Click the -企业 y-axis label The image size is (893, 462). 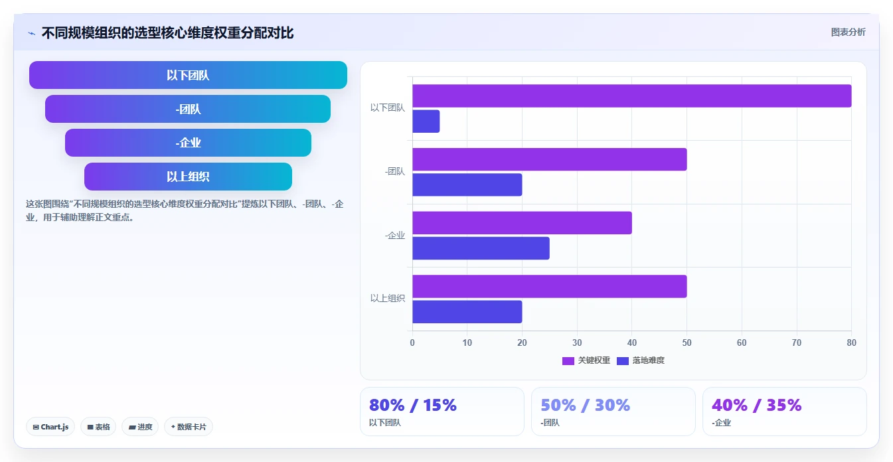pos(395,235)
